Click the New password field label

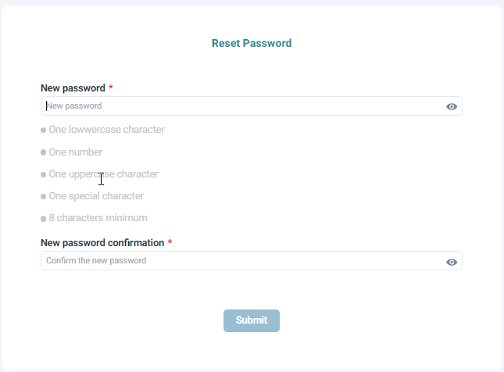[72, 88]
